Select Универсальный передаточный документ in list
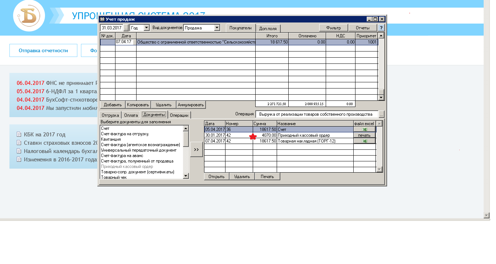 tap(139, 150)
